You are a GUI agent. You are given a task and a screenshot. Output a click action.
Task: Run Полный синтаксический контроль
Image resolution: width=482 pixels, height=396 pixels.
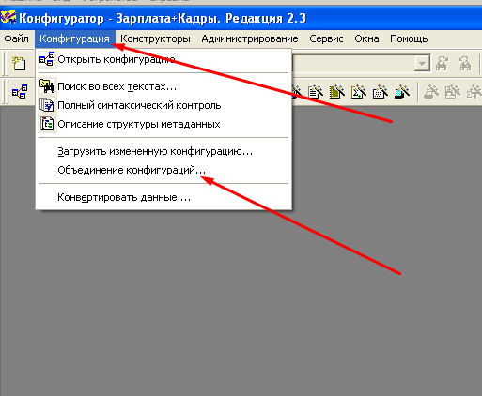pos(163,105)
